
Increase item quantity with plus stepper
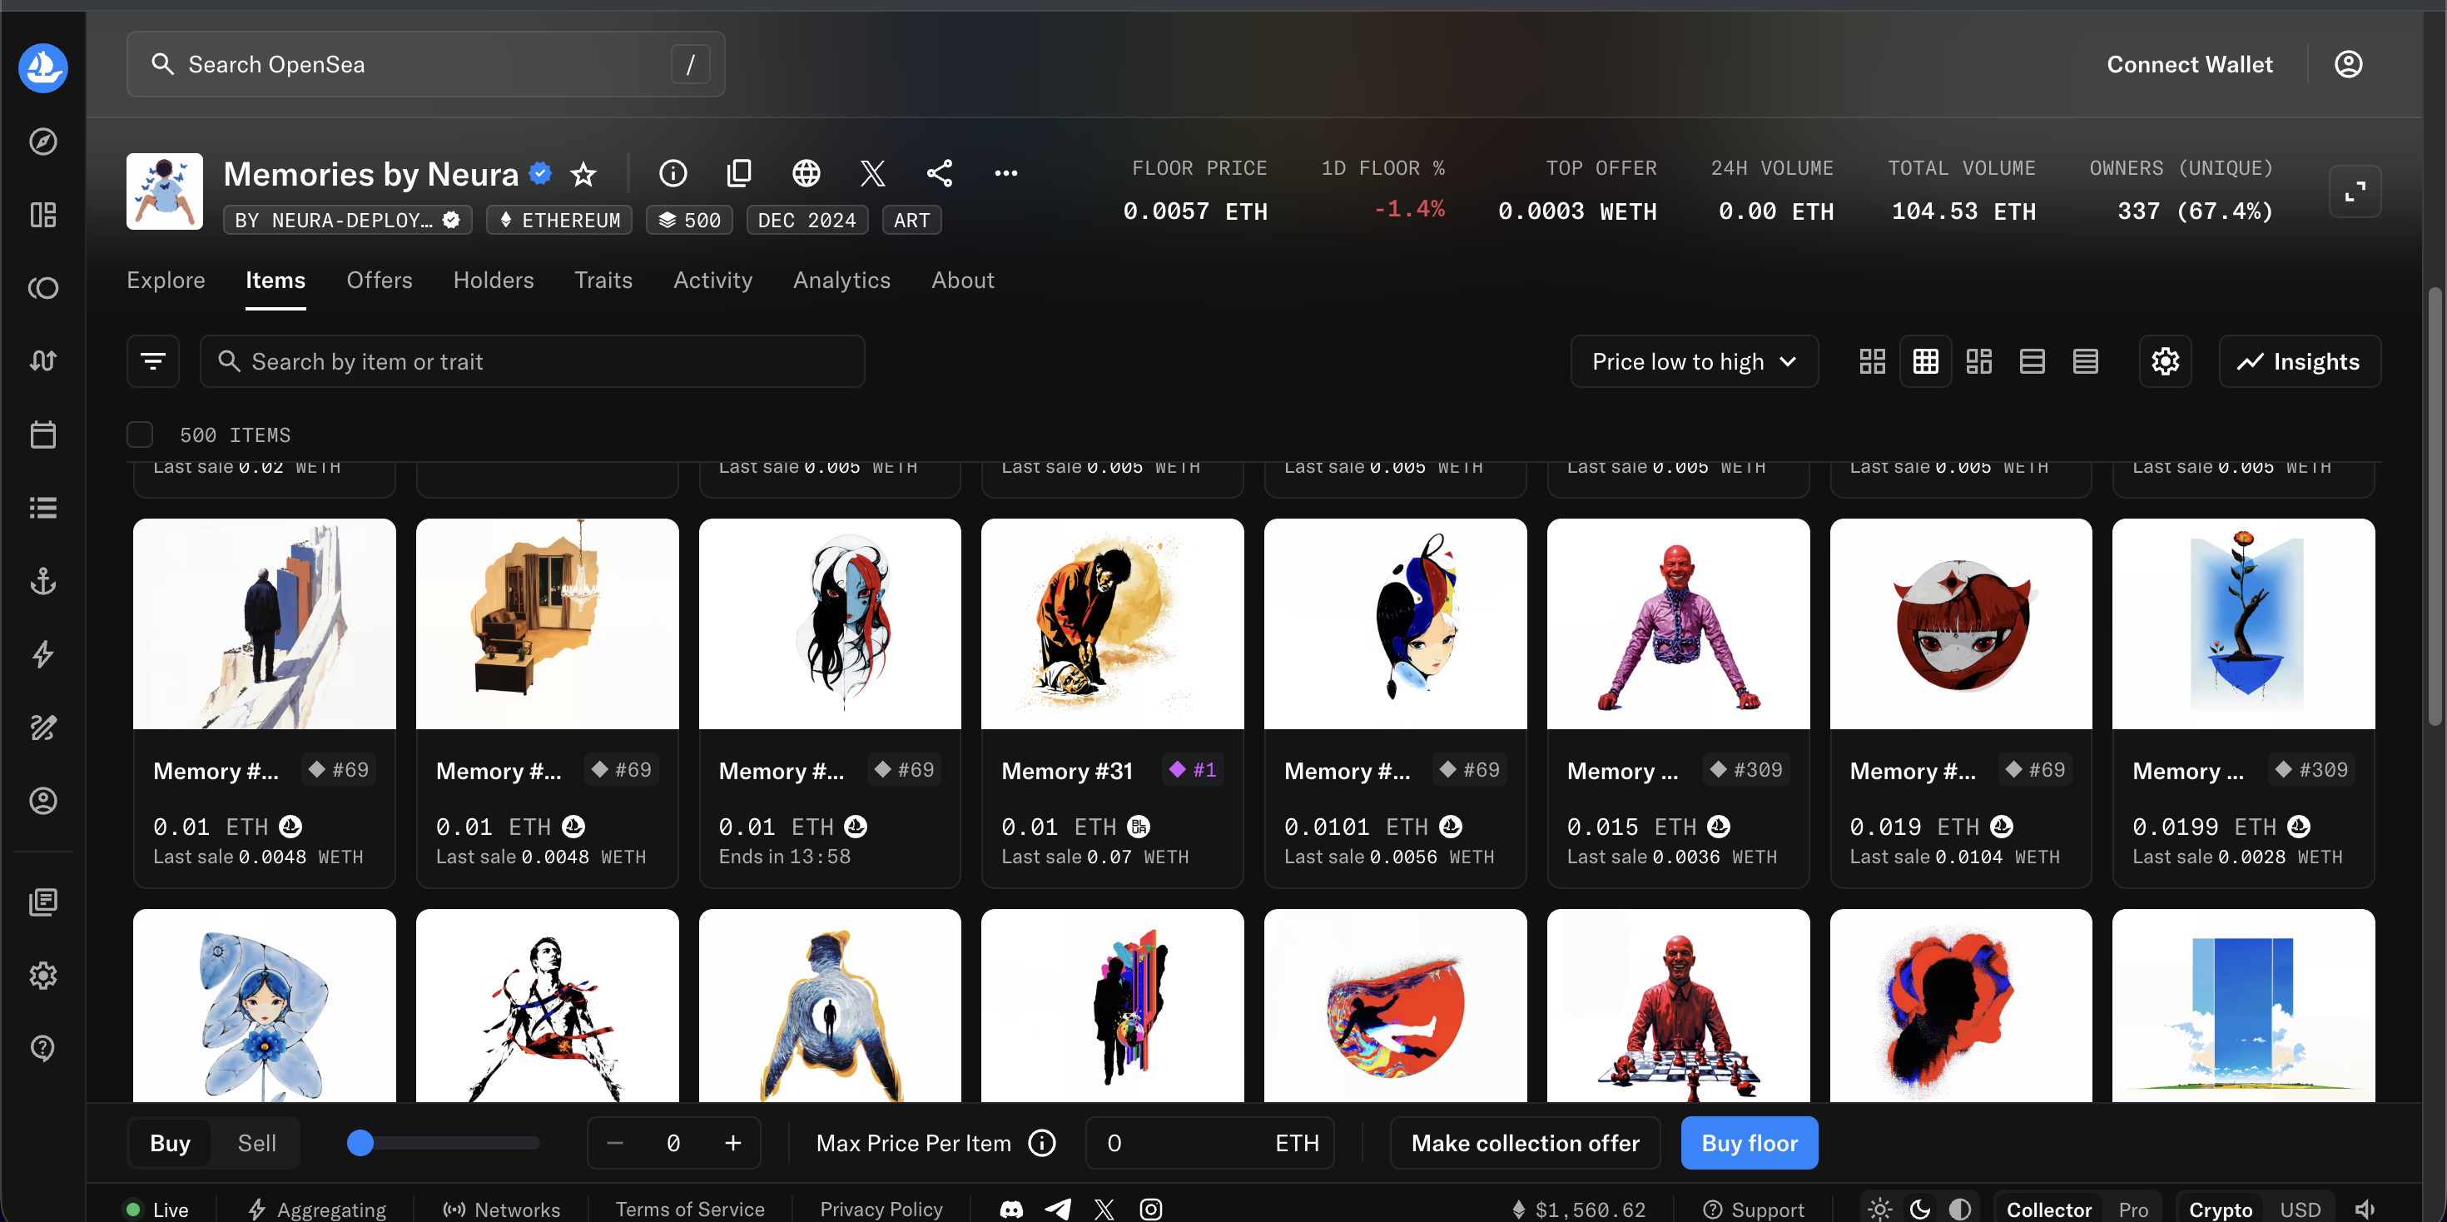point(732,1143)
